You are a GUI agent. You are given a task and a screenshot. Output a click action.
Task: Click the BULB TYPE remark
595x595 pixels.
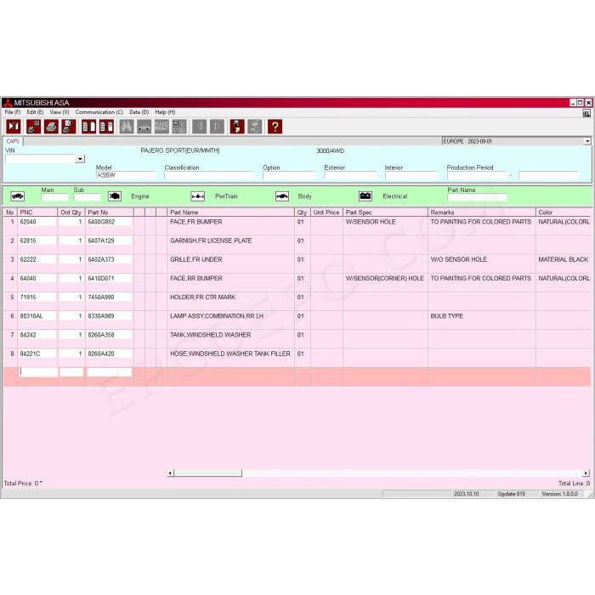point(446,316)
